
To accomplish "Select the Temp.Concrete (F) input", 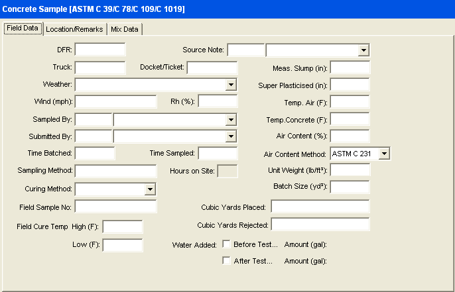I will click(x=350, y=119).
